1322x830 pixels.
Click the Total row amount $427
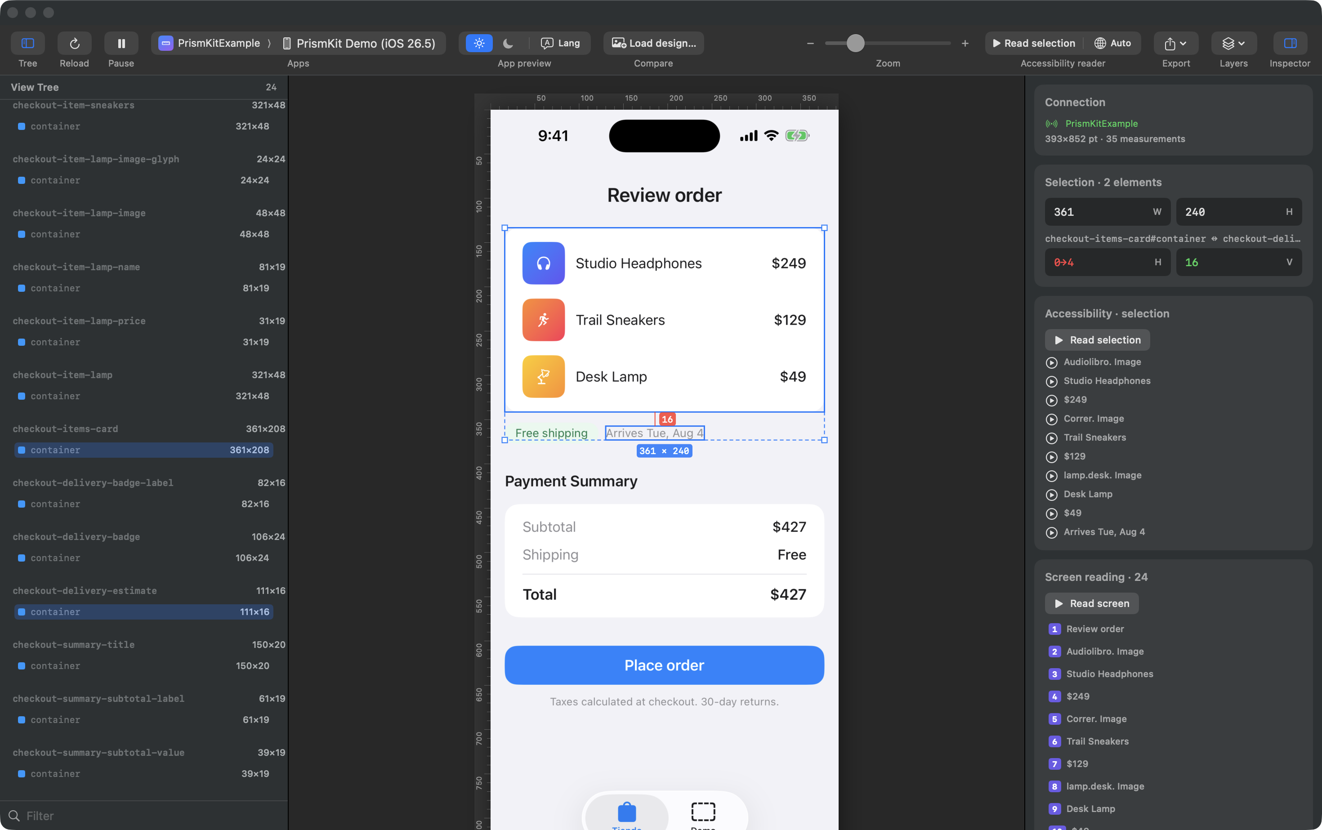tap(788, 594)
